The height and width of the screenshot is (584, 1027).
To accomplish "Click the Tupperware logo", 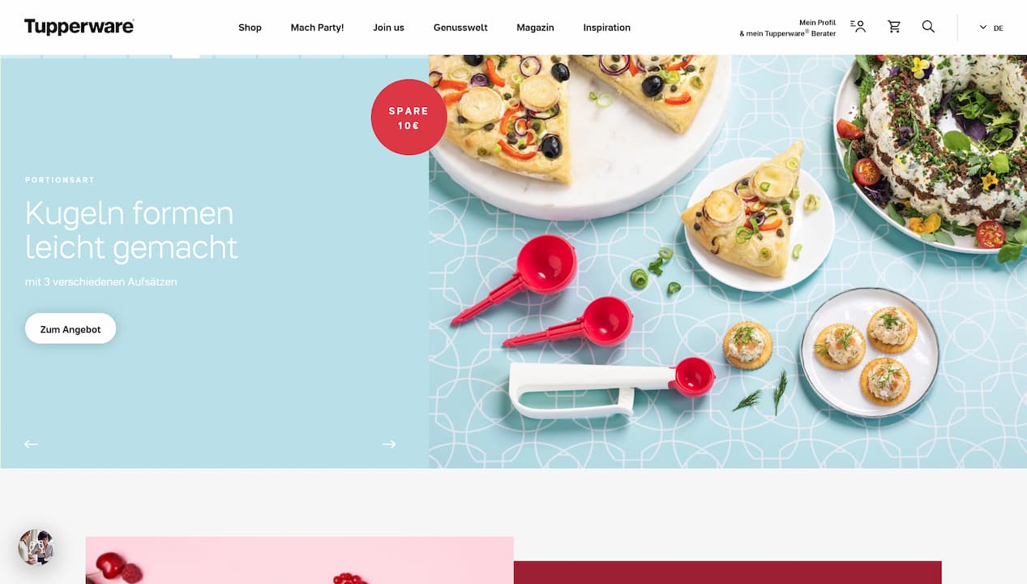I will [x=79, y=27].
